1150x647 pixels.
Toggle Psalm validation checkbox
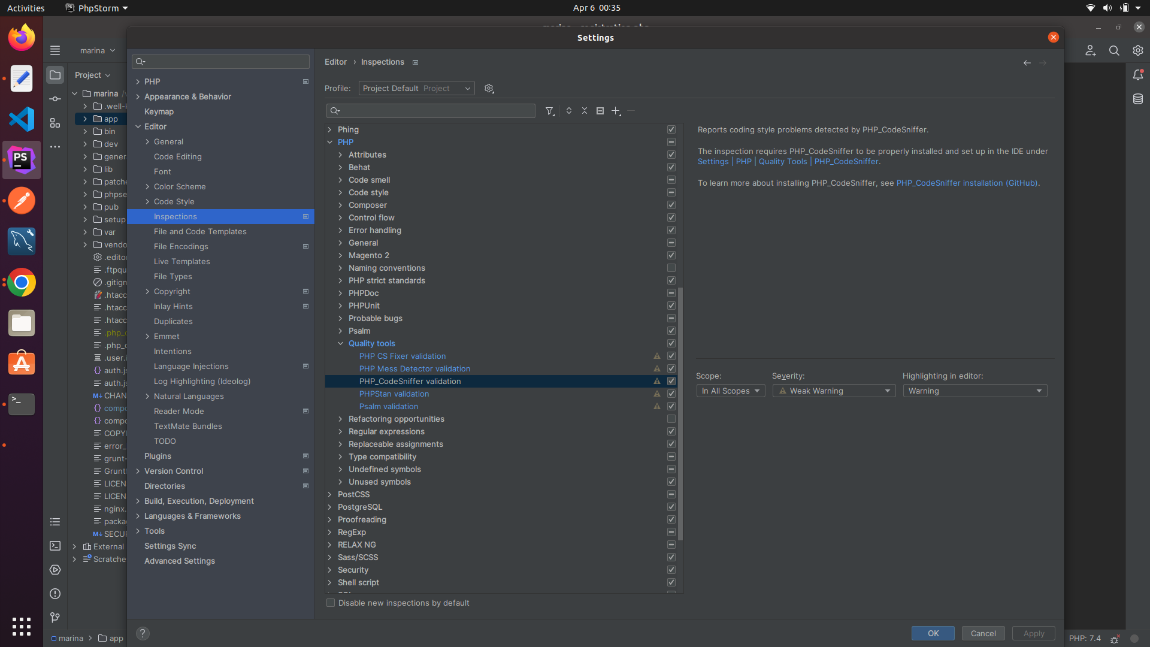pos(671,406)
